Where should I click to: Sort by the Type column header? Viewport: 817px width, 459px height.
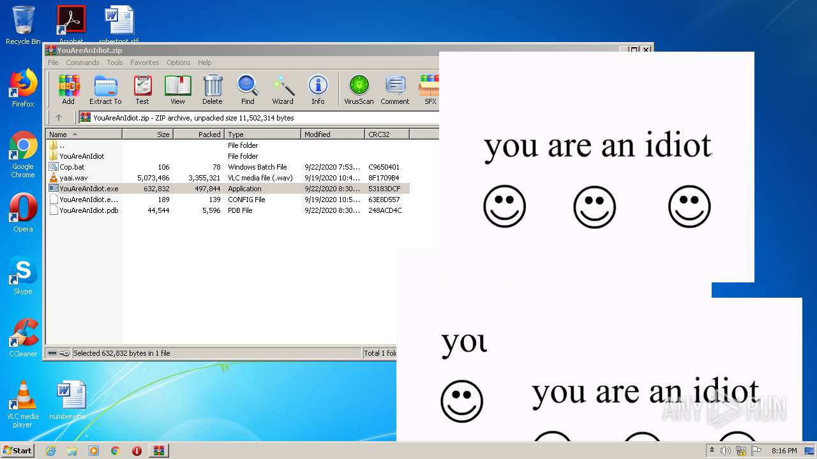click(x=262, y=134)
